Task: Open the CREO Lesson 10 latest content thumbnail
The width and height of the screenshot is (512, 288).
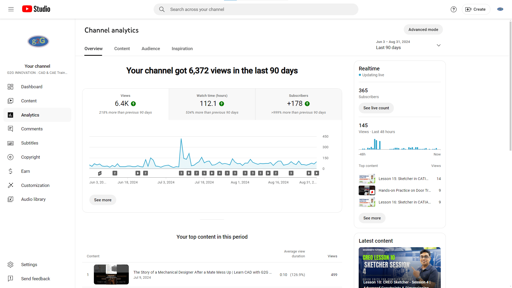Action: tap(400, 267)
